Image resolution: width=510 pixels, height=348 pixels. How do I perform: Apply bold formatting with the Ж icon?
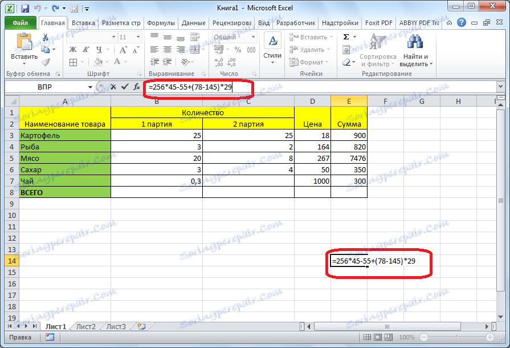[72, 50]
